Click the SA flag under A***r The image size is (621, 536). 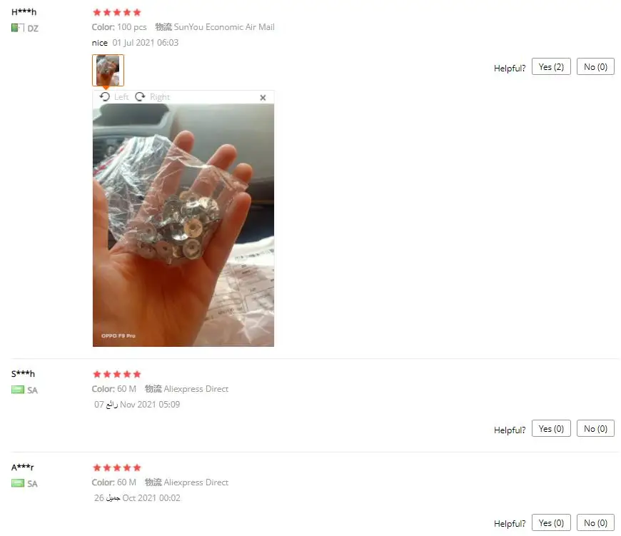pyautogui.click(x=18, y=483)
